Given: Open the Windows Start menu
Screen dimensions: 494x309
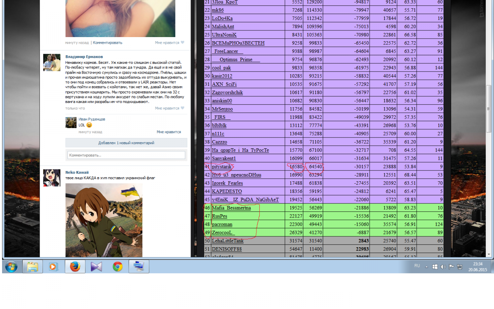Looking at the screenshot, I should coord(11,267).
